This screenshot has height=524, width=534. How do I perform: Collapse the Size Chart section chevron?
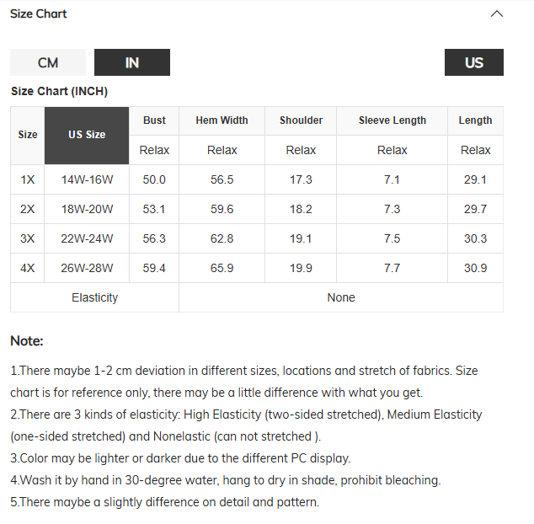point(497,13)
